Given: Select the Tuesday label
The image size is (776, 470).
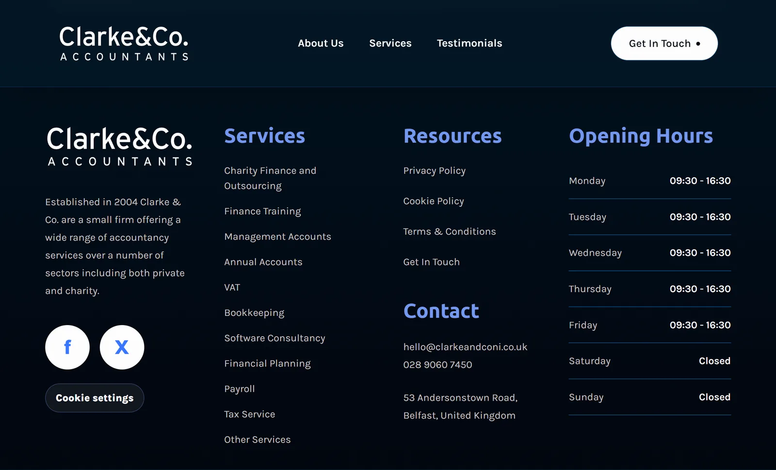Looking at the screenshot, I should click(587, 217).
